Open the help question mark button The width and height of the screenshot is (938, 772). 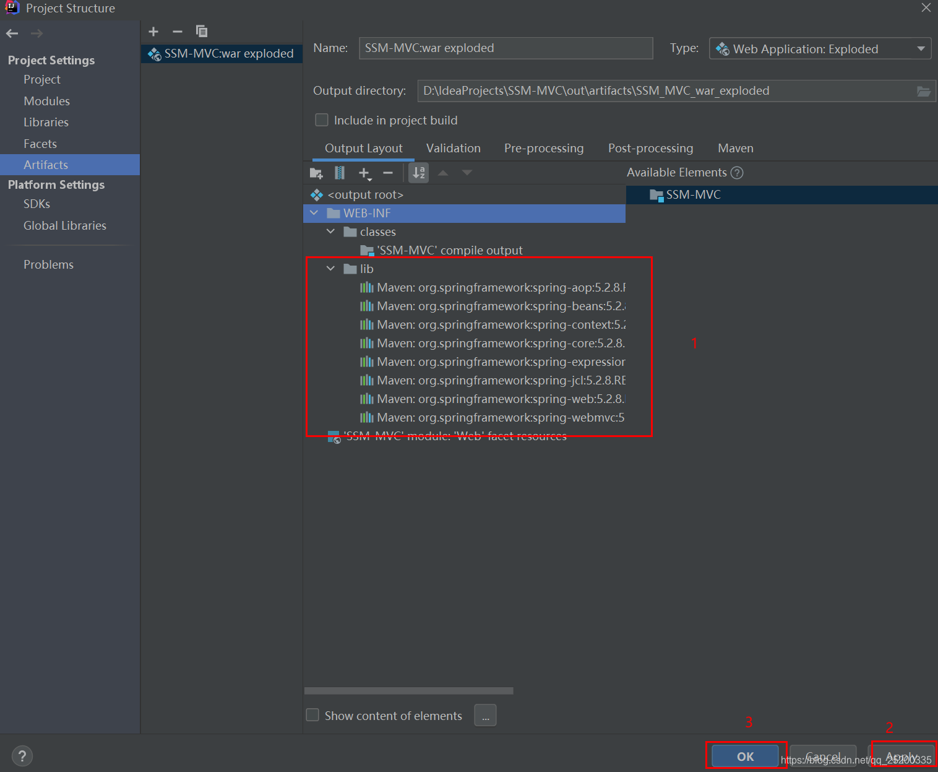22,756
